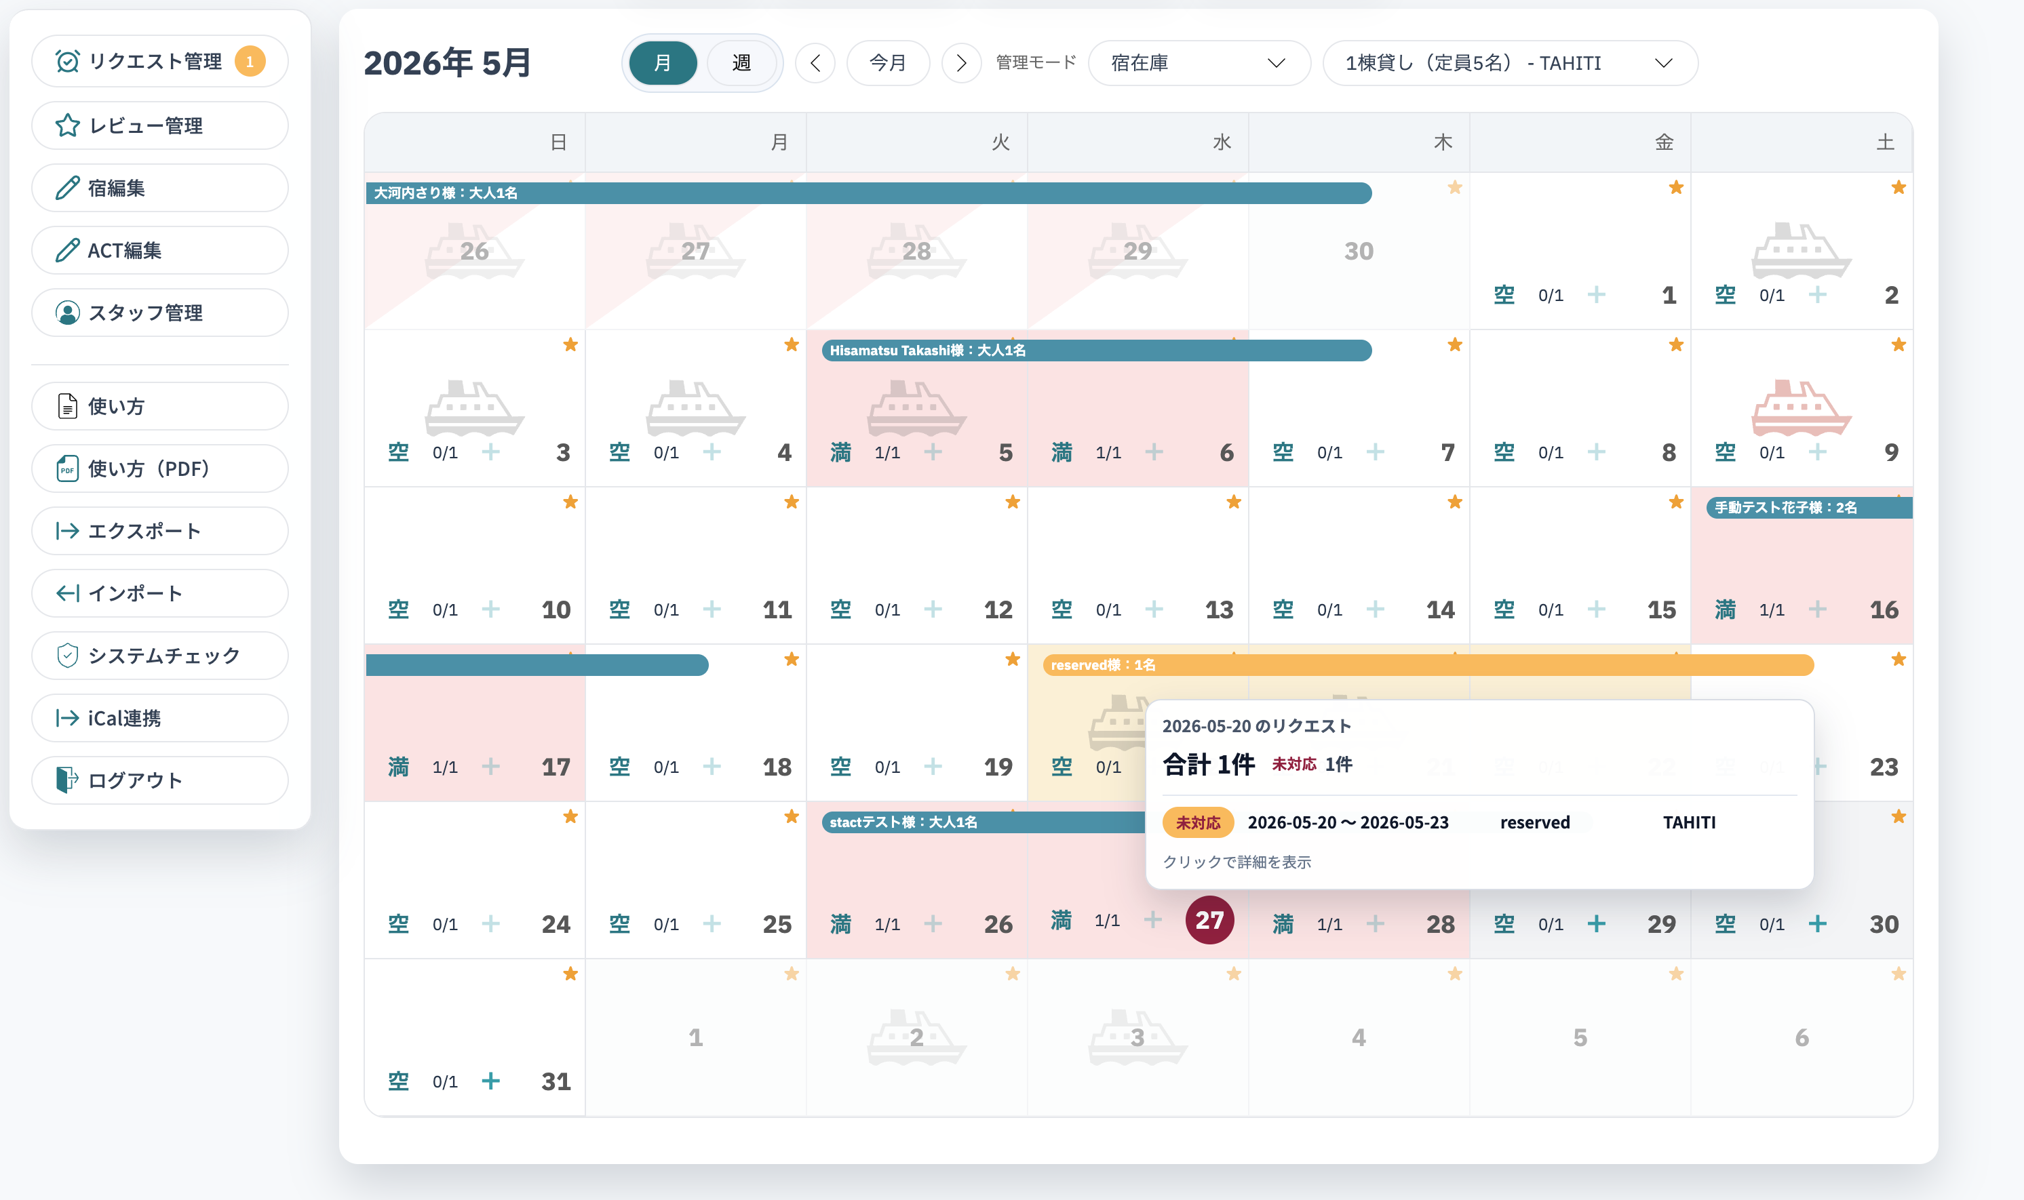
Task: Click the plus icon on May 10
Action: (x=490, y=609)
